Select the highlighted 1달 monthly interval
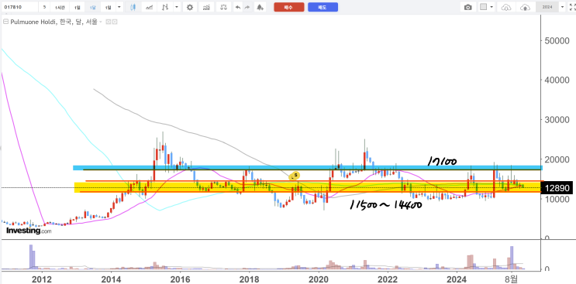 [x=92, y=7]
